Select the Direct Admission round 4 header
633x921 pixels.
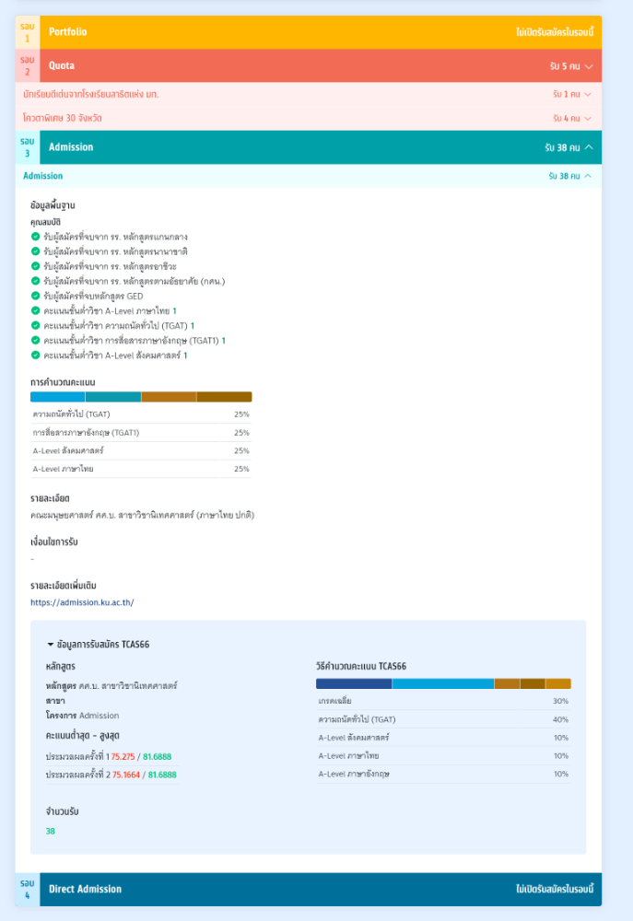click(308, 890)
